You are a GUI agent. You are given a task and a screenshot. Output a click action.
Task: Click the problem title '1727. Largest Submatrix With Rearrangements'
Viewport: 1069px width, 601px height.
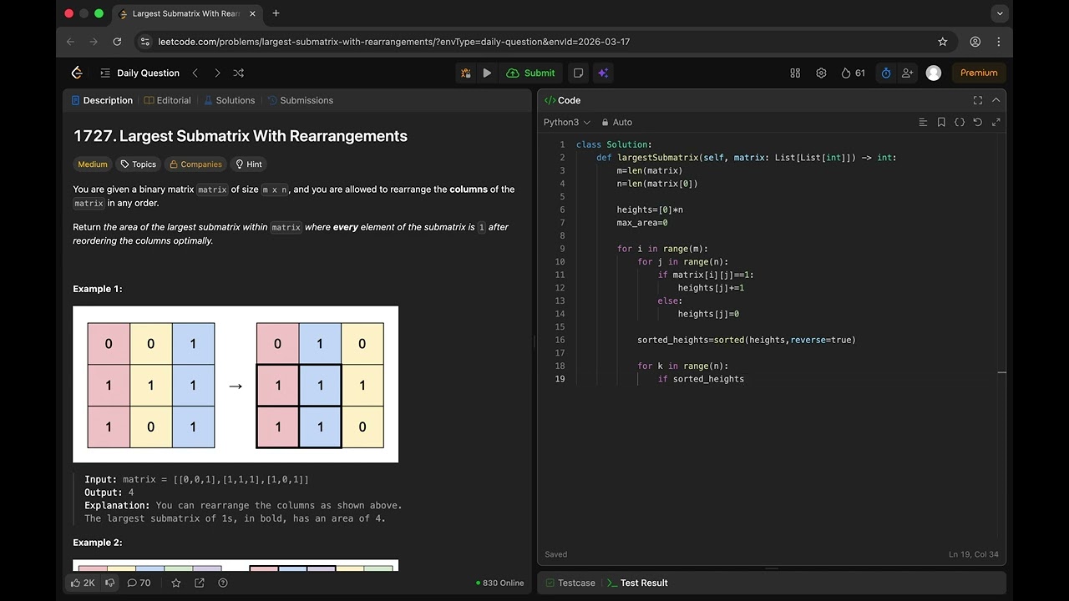[x=241, y=136]
